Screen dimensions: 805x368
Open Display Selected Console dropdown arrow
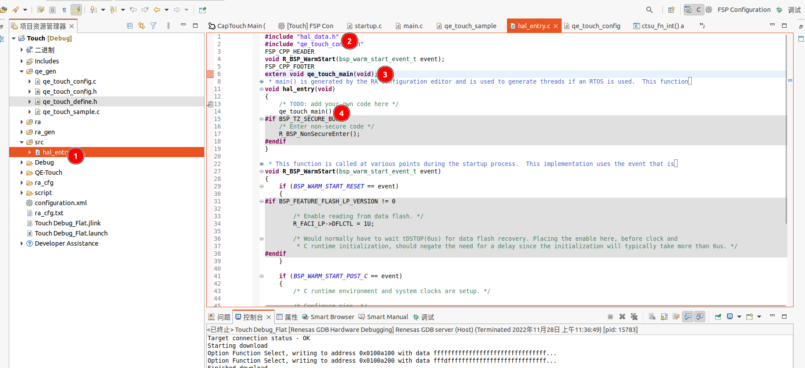click(x=739, y=316)
